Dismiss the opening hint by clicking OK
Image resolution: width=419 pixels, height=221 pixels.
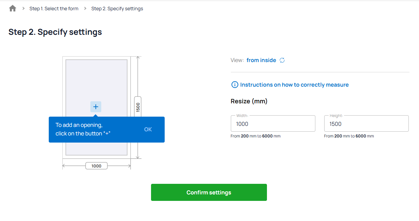click(x=148, y=129)
